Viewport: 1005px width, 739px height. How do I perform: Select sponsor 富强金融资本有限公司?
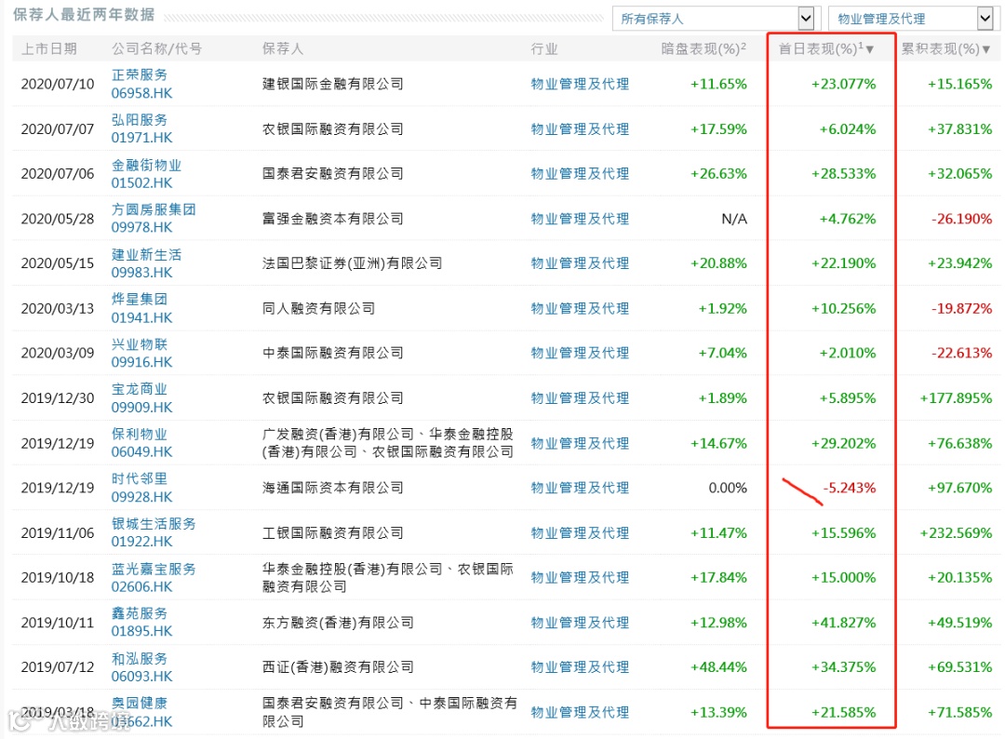point(332,219)
